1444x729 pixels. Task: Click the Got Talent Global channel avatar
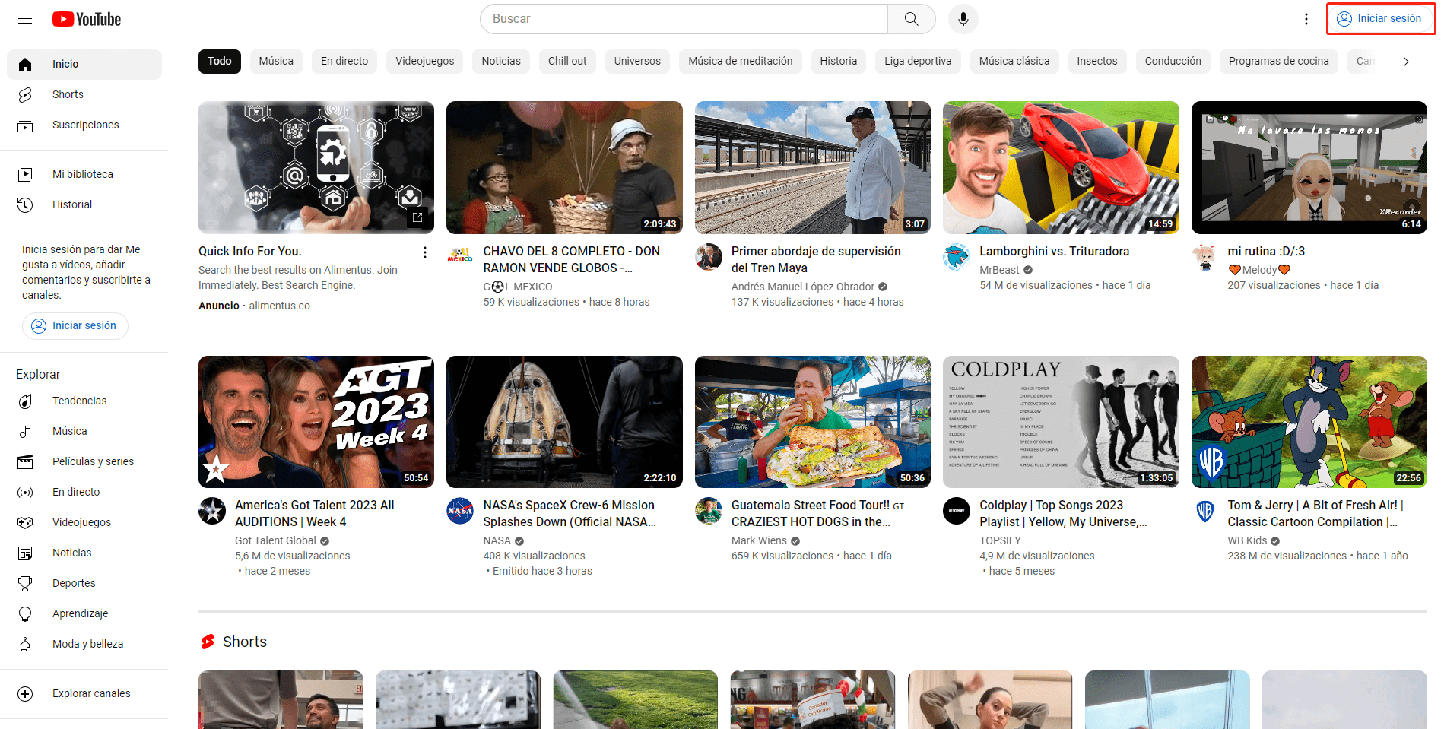tap(212, 511)
